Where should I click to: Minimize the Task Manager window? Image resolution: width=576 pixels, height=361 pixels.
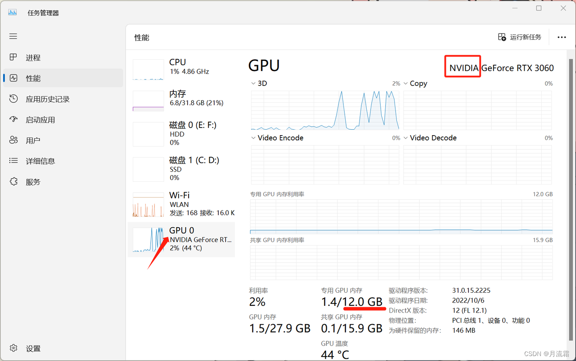(515, 9)
